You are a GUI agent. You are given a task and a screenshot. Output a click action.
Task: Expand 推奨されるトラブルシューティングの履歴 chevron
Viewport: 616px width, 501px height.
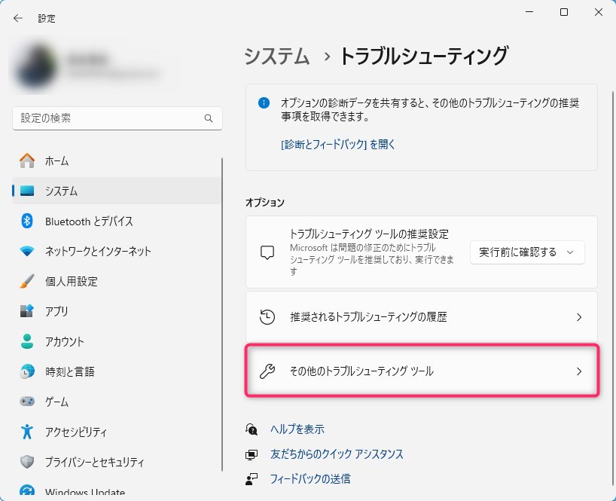pyautogui.click(x=578, y=317)
